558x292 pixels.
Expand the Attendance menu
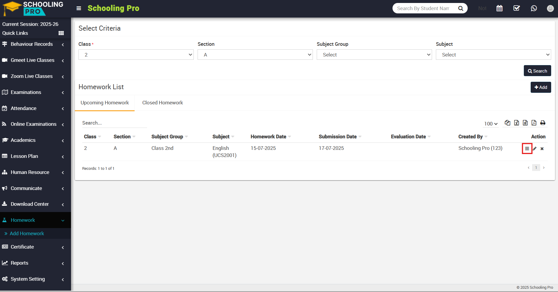(35, 108)
